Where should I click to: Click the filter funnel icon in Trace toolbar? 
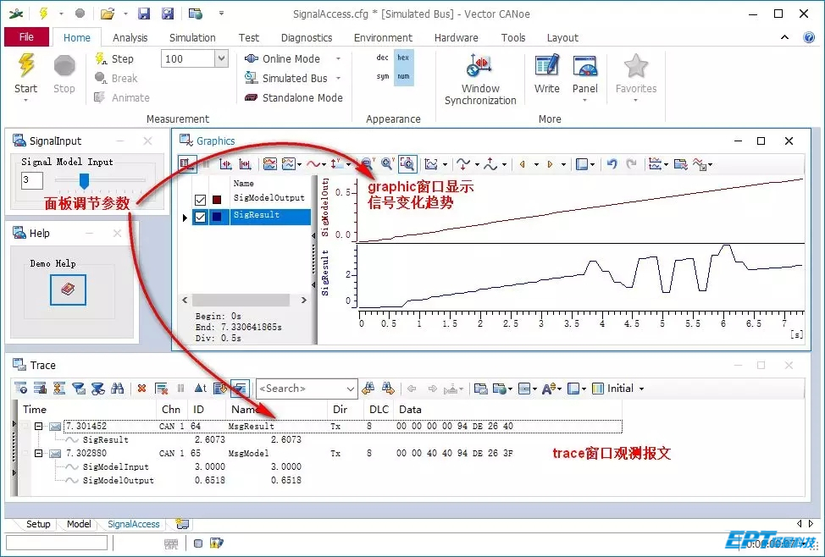[79, 389]
